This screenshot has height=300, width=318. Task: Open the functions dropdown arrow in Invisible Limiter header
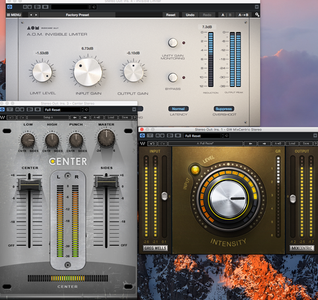(256, 7)
